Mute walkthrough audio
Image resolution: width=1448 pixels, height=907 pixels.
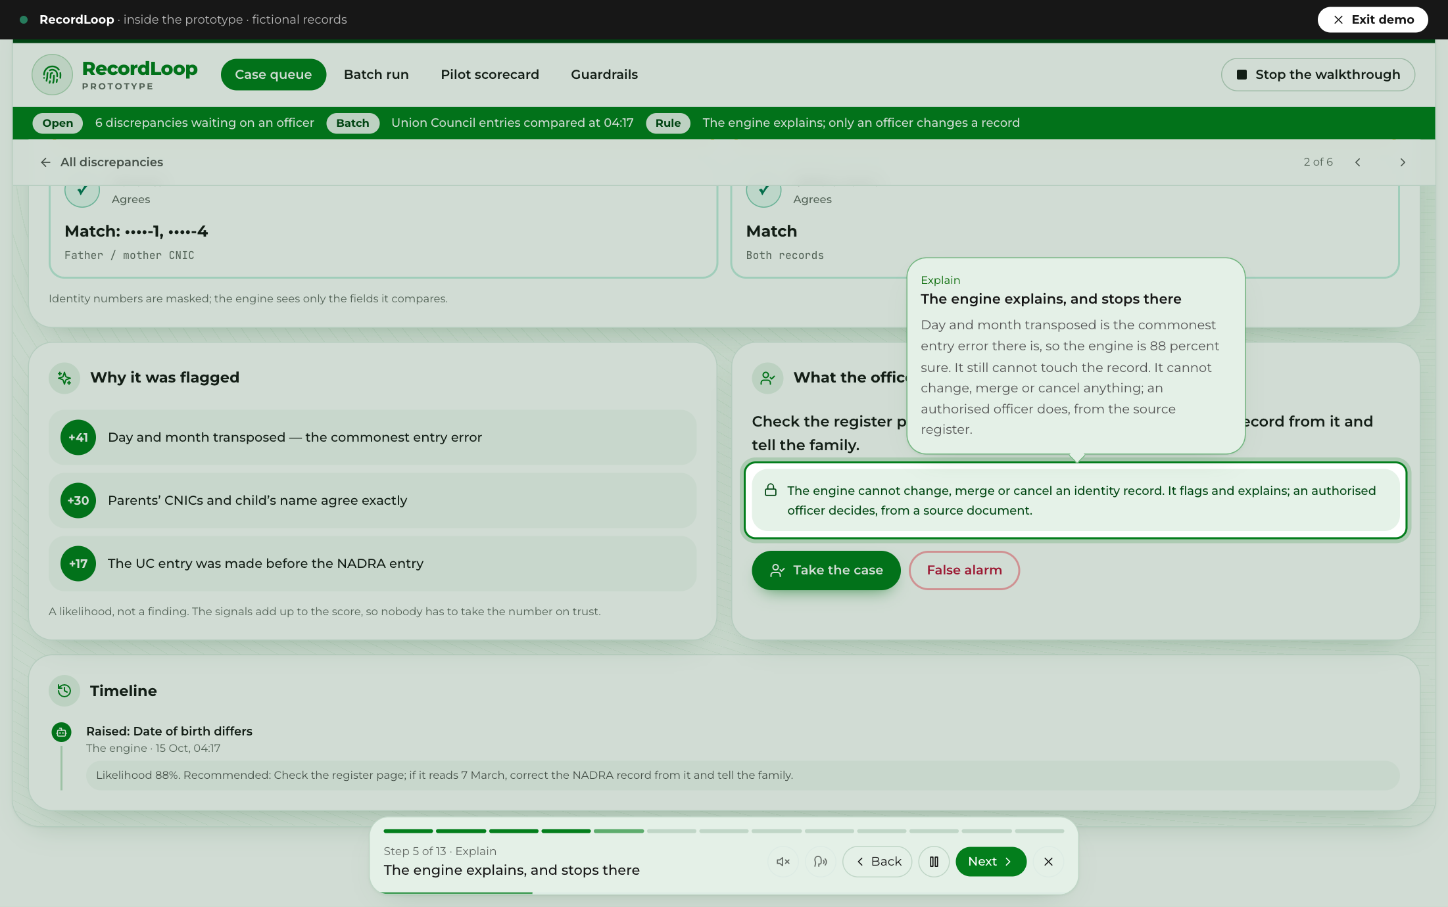coord(783,862)
